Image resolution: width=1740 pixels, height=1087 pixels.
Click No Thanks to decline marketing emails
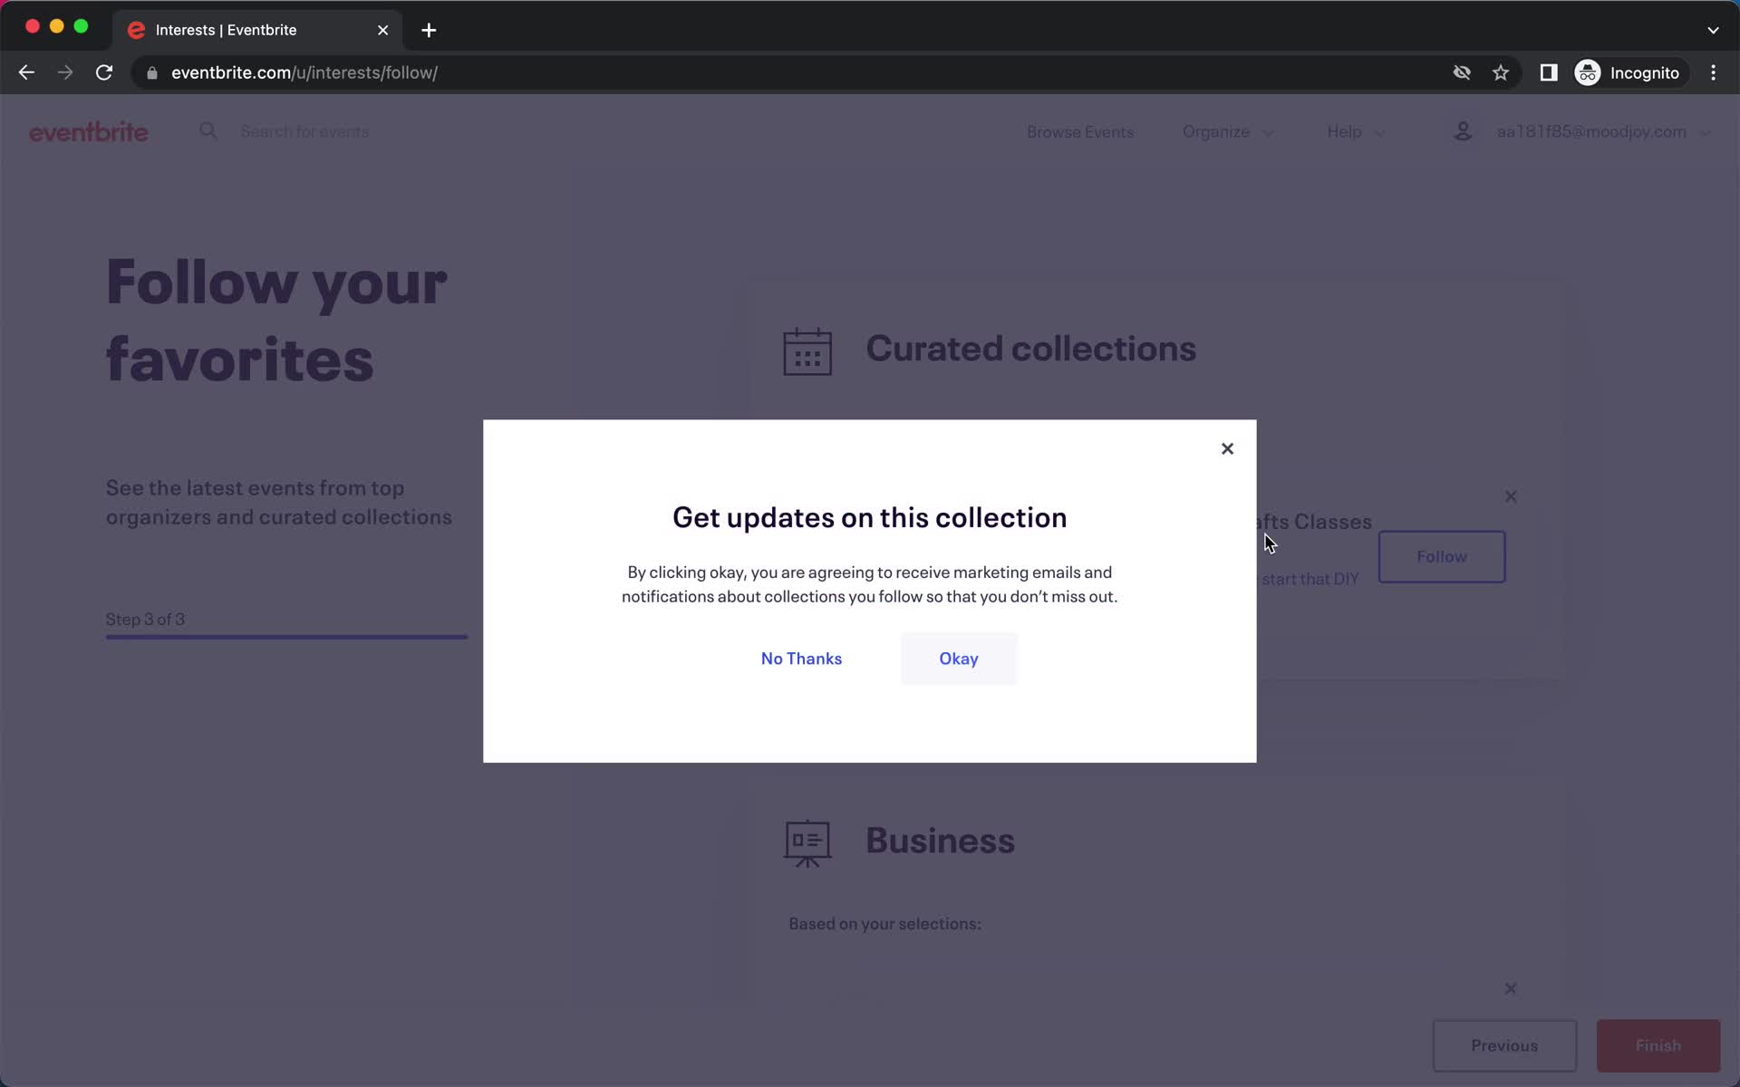(x=802, y=658)
